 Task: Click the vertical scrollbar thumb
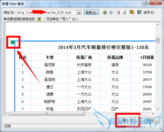click(157, 40)
